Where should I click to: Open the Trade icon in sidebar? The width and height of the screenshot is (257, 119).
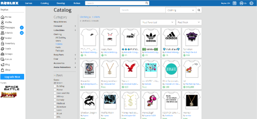pos(3,49)
